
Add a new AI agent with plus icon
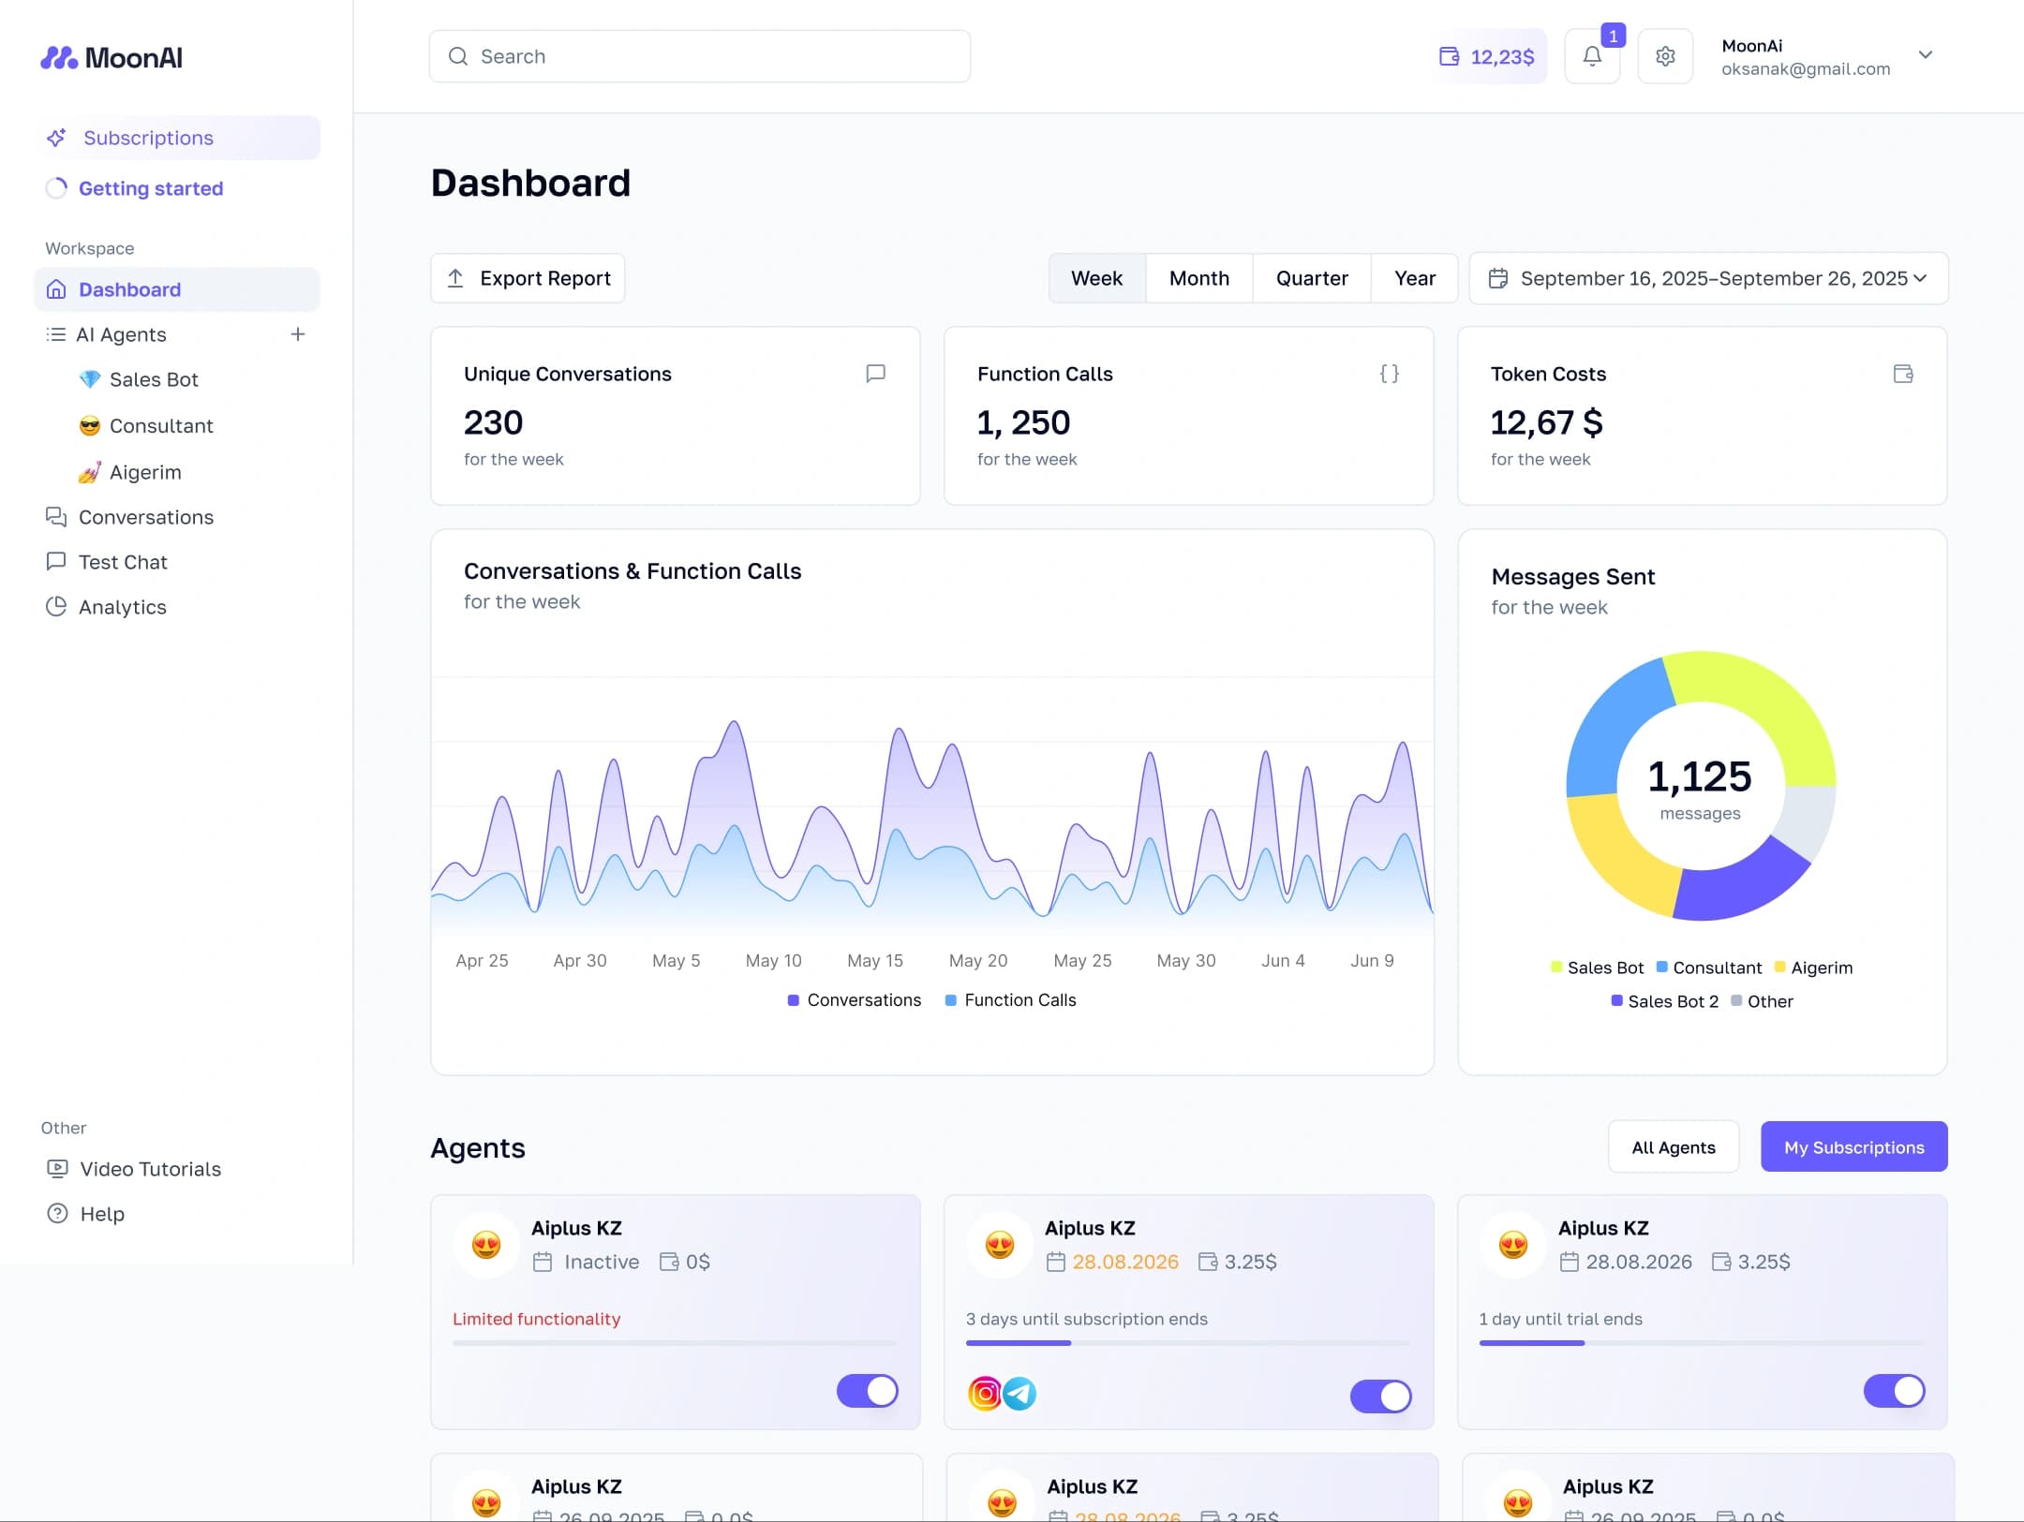tap(298, 334)
